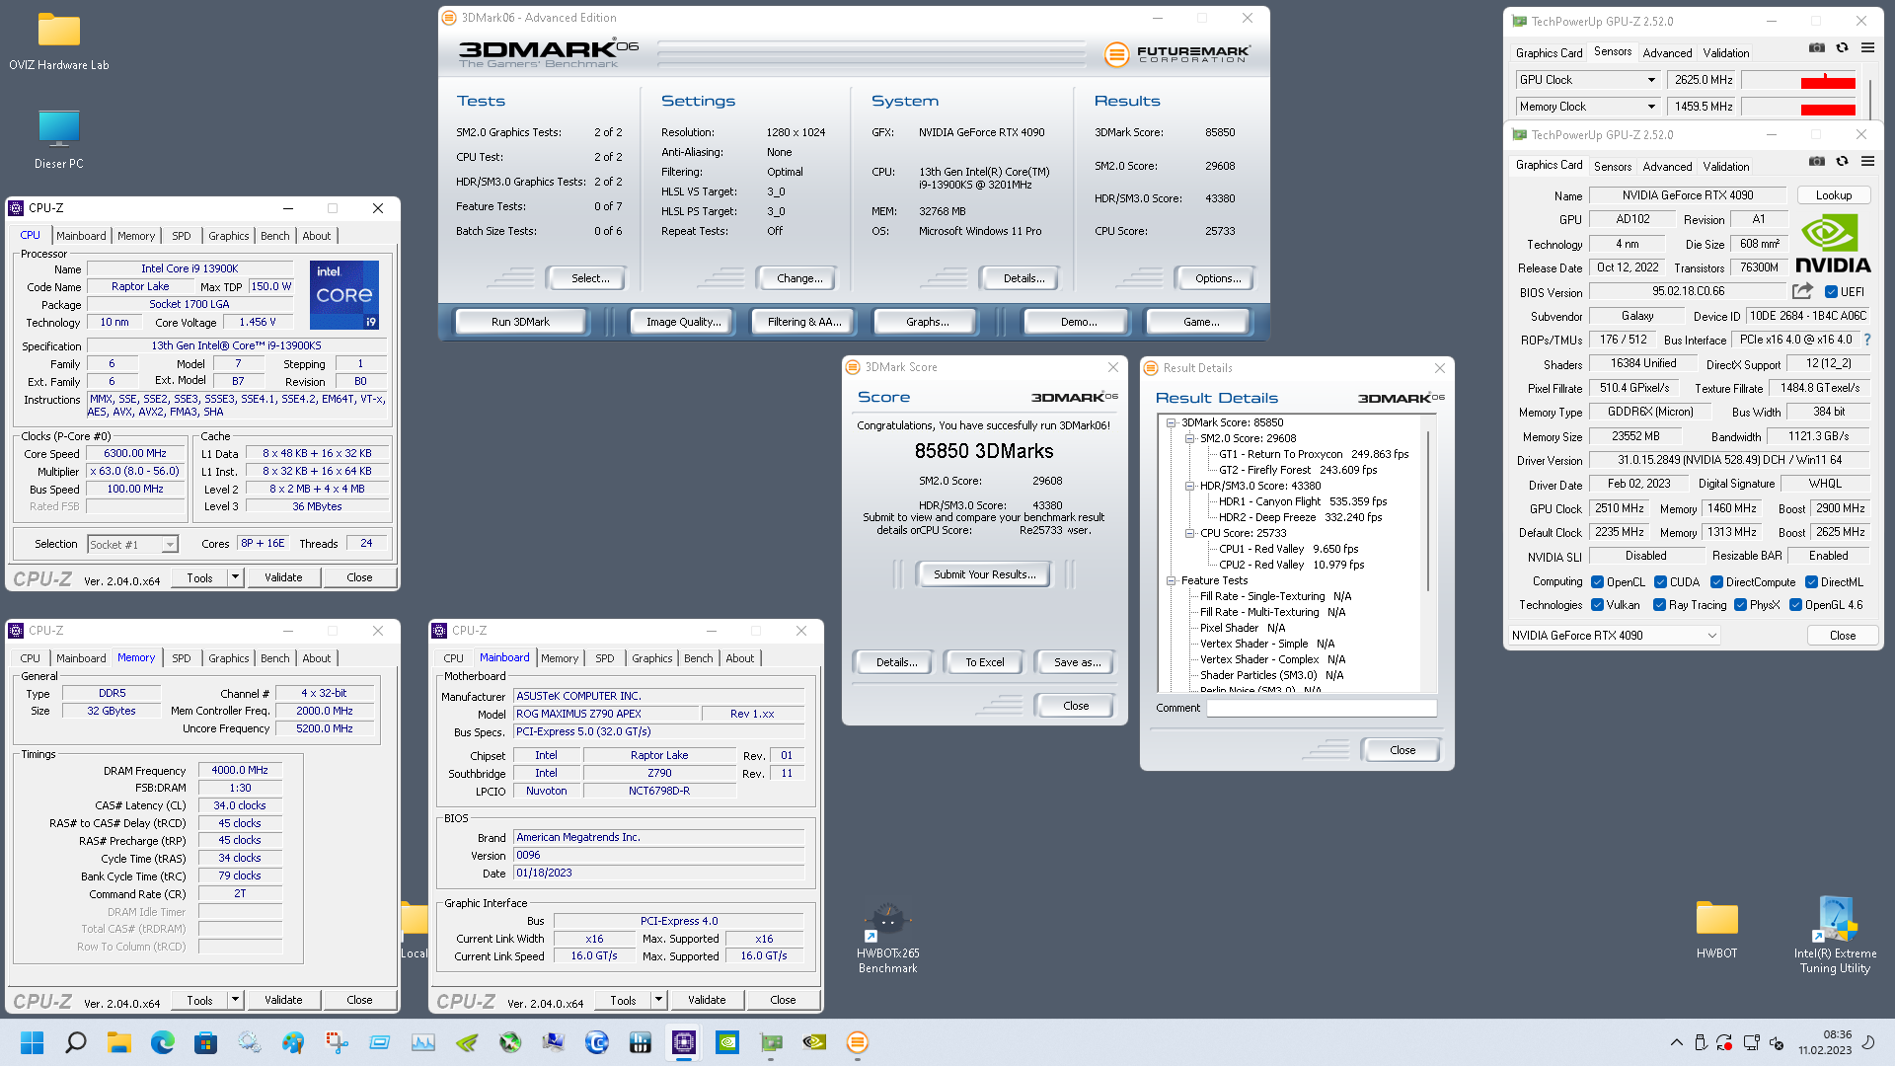Viewport: 1895px width, 1066px height.
Task: Open the Snipping Tool taskbar icon
Action: [x=337, y=1042]
